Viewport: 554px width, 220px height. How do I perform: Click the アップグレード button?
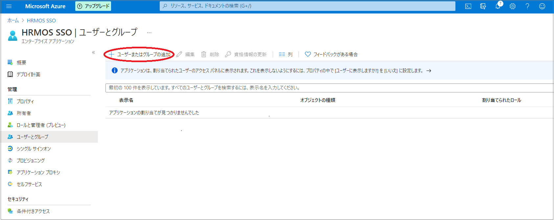coord(93,6)
